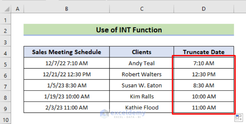This screenshot has height=124, width=246.
Task: Select row 5 header
Action: pos(5,64)
